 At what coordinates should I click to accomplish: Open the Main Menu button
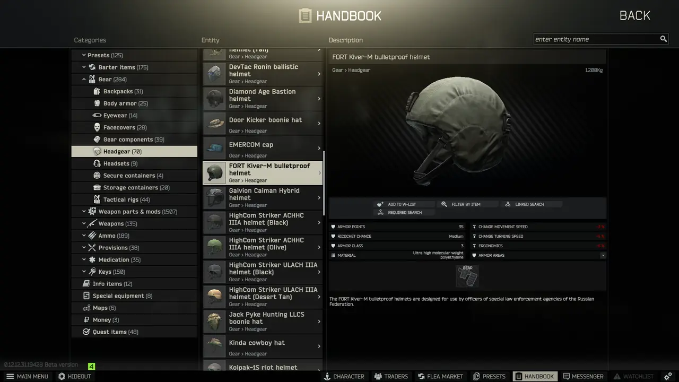(x=27, y=376)
